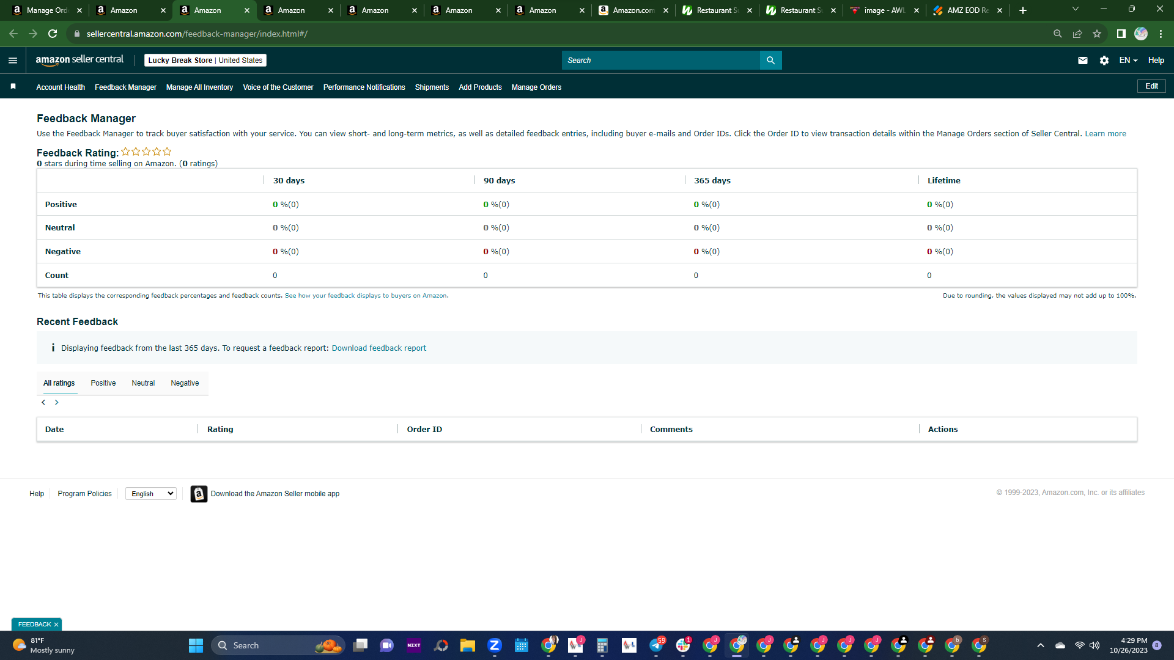Viewport: 1174px width, 660px height.
Task: Close the FEEDBACK widget
Action: 56,625
